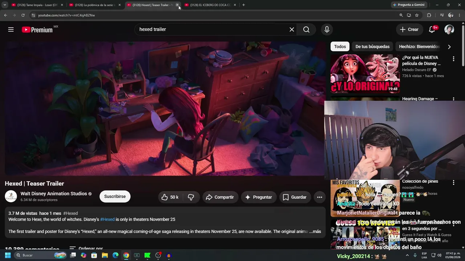
Task: Open options for Hearing Damage video
Action: 453,99
